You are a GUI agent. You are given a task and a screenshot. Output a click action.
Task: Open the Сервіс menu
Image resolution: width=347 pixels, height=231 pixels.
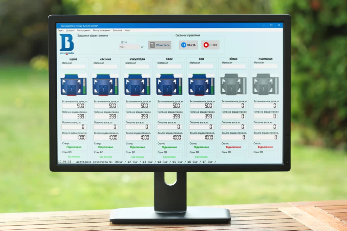[x=61, y=30]
